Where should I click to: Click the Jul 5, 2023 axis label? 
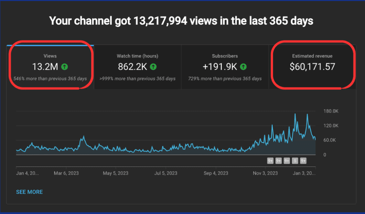pos(166,173)
